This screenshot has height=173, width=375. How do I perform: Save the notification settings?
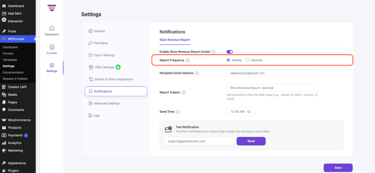[338, 168]
